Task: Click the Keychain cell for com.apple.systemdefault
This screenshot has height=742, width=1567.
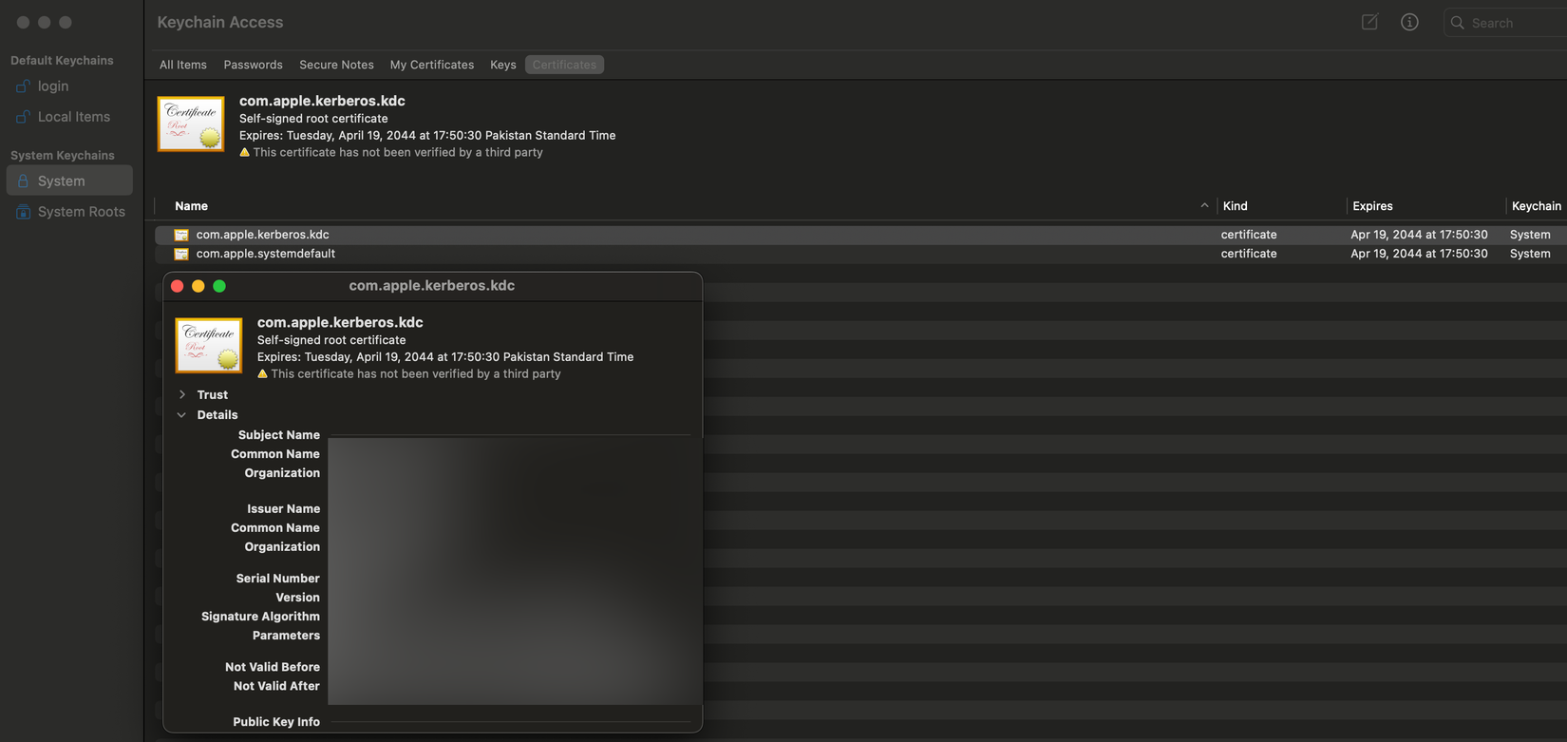Action: click(1530, 254)
